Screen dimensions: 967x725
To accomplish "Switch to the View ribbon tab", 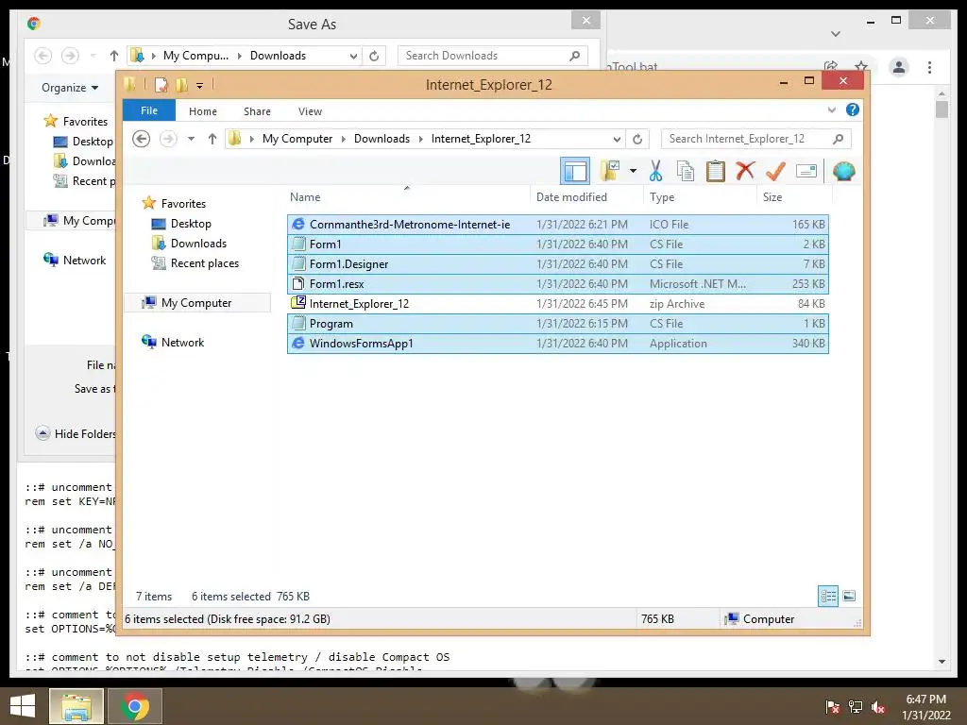I will (x=310, y=111).
